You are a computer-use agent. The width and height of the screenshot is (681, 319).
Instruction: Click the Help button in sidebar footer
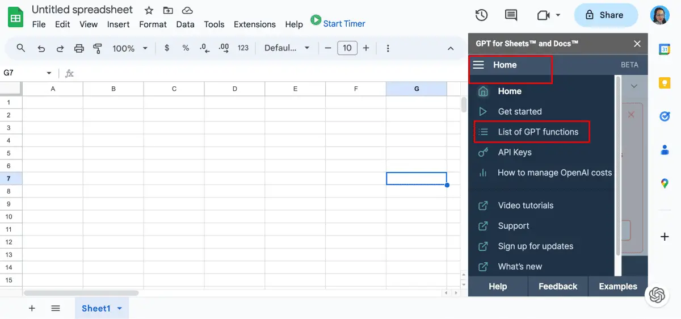click(498, 287)
